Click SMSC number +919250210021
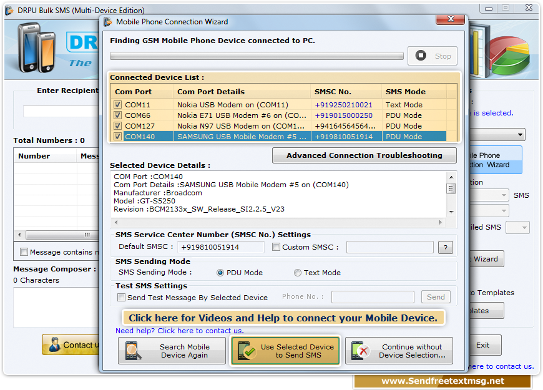Screen dimensions: 543x390 coord(343,105)
